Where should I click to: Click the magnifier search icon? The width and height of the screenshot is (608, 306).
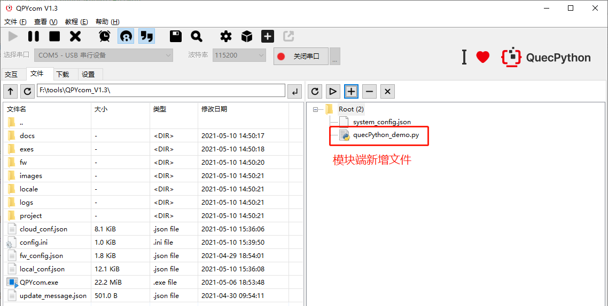(x=197, y=36)
